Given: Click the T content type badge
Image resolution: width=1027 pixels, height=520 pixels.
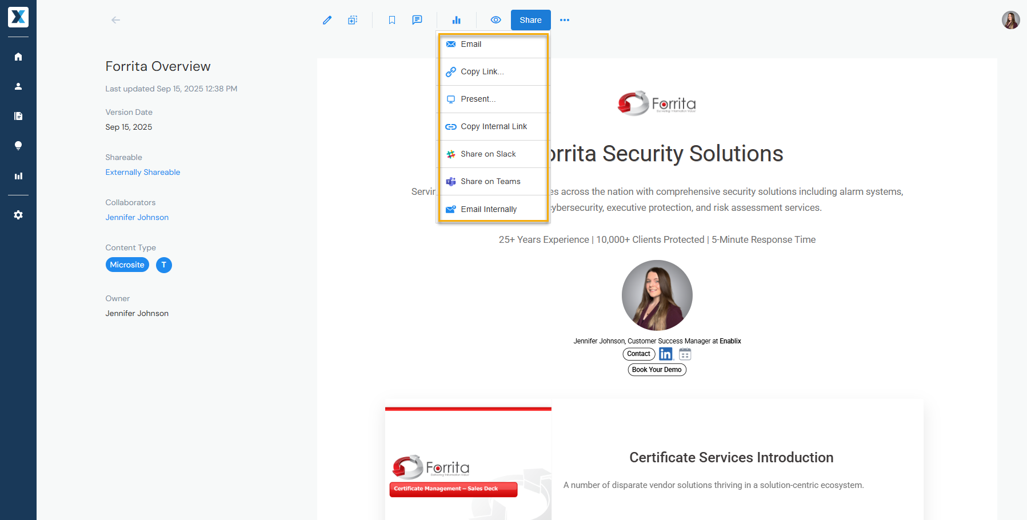Looking at the screenshot, I should pyautogui.click(x=164, y=265).
